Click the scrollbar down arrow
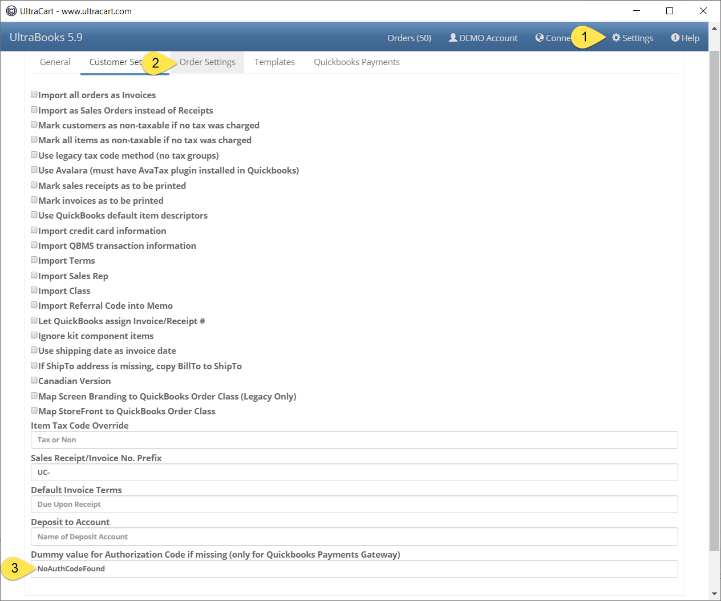Viewport: 721px width, 601px height. [714, 594]
